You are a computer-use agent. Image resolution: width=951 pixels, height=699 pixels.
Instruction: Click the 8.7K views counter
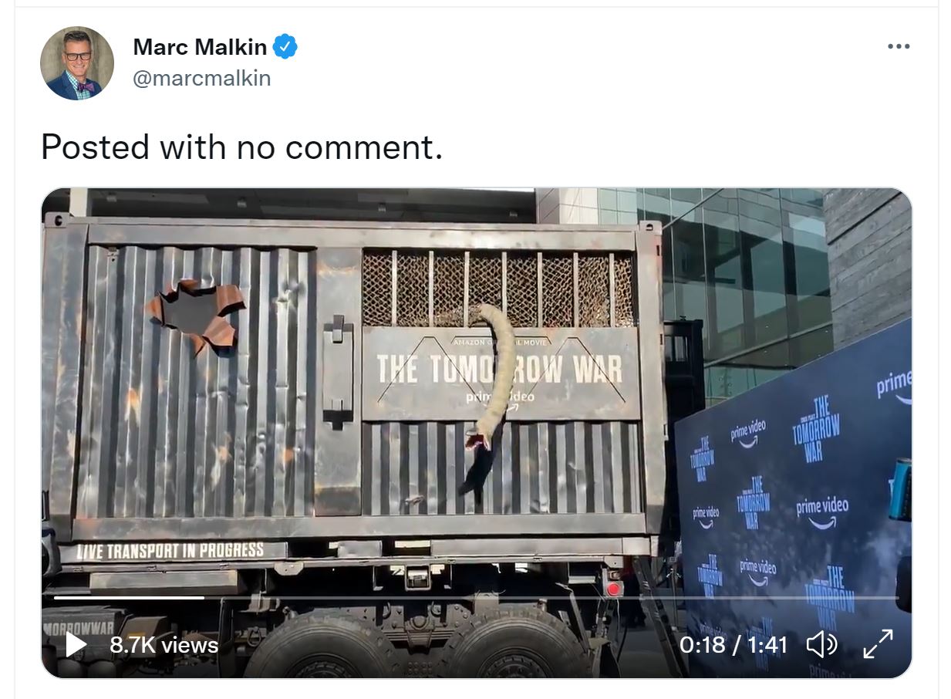click(164, 645)
